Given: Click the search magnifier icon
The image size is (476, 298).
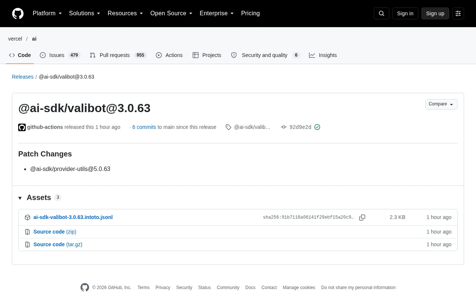Looking at the screenshot, I should [x=382, y=13].
